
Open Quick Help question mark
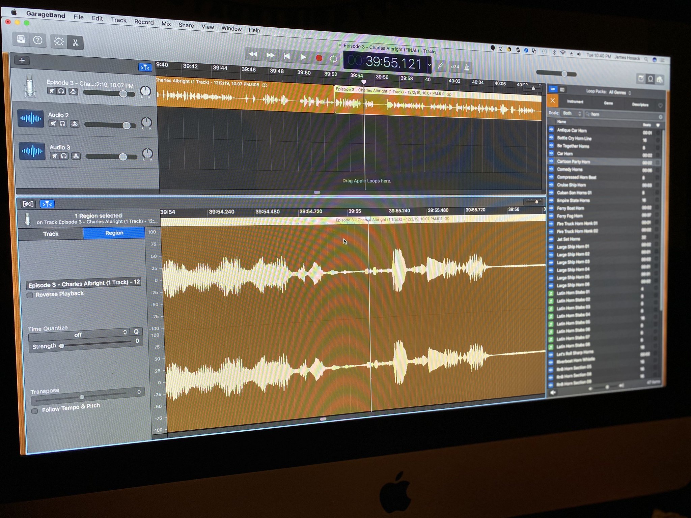[38, 40]
